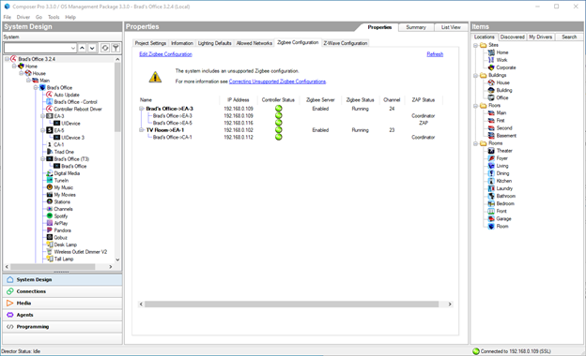Click the Refresh link
Image resolution: width=586 pixels, height=356 pixels.
click(x=435, y=54)
